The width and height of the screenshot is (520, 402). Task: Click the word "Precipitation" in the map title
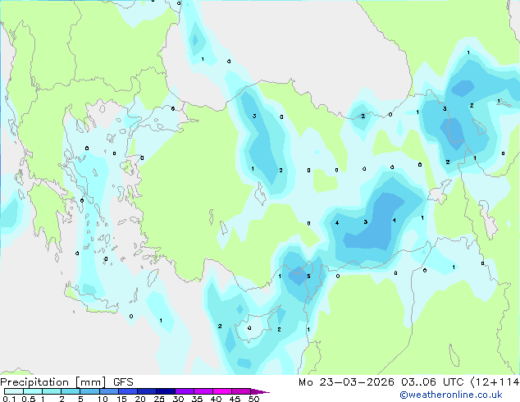click(x=34, y=382)
